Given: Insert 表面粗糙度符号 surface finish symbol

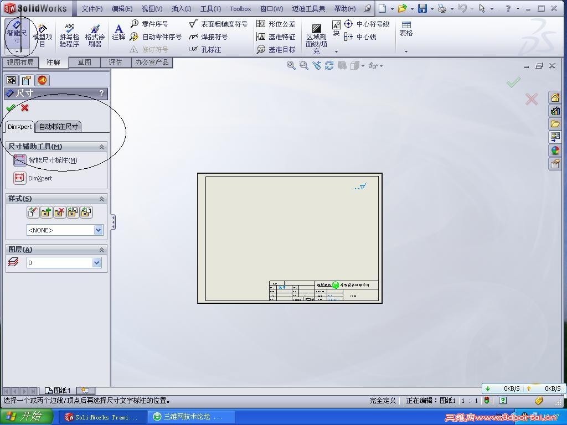Looking at the screenshot, I should pyautogui.click(x=218, y=24).
